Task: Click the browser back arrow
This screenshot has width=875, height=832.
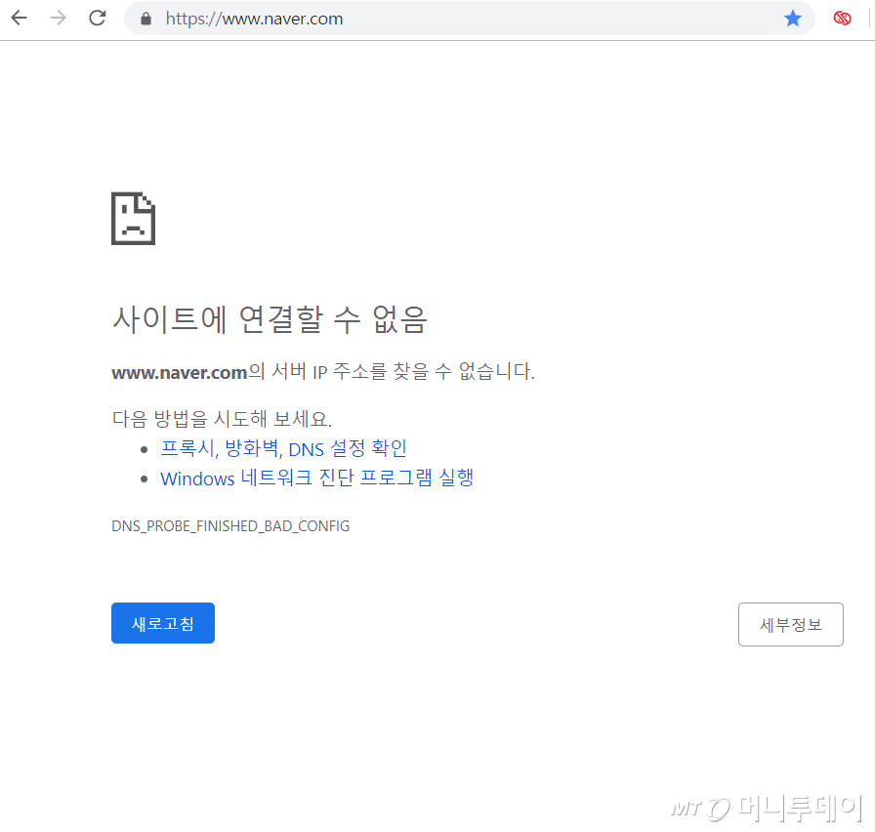Action: 19,19
